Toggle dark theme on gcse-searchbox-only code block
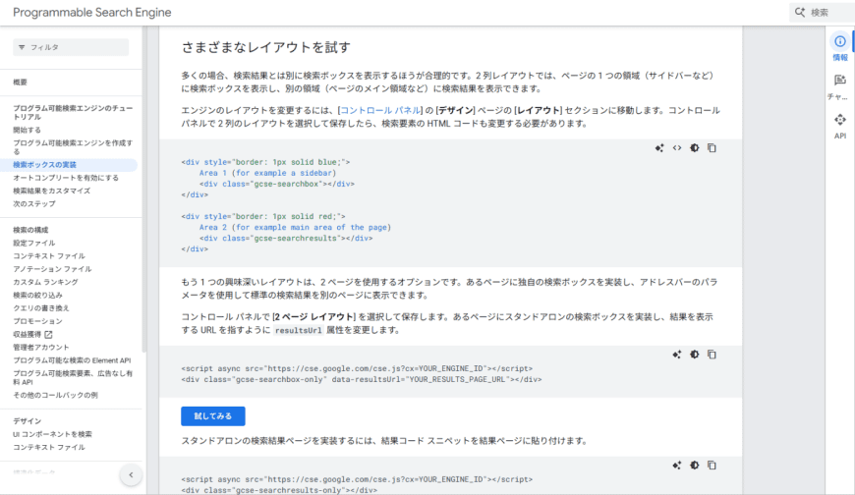The height and width of the screenshot is (495, 855). 694,355
